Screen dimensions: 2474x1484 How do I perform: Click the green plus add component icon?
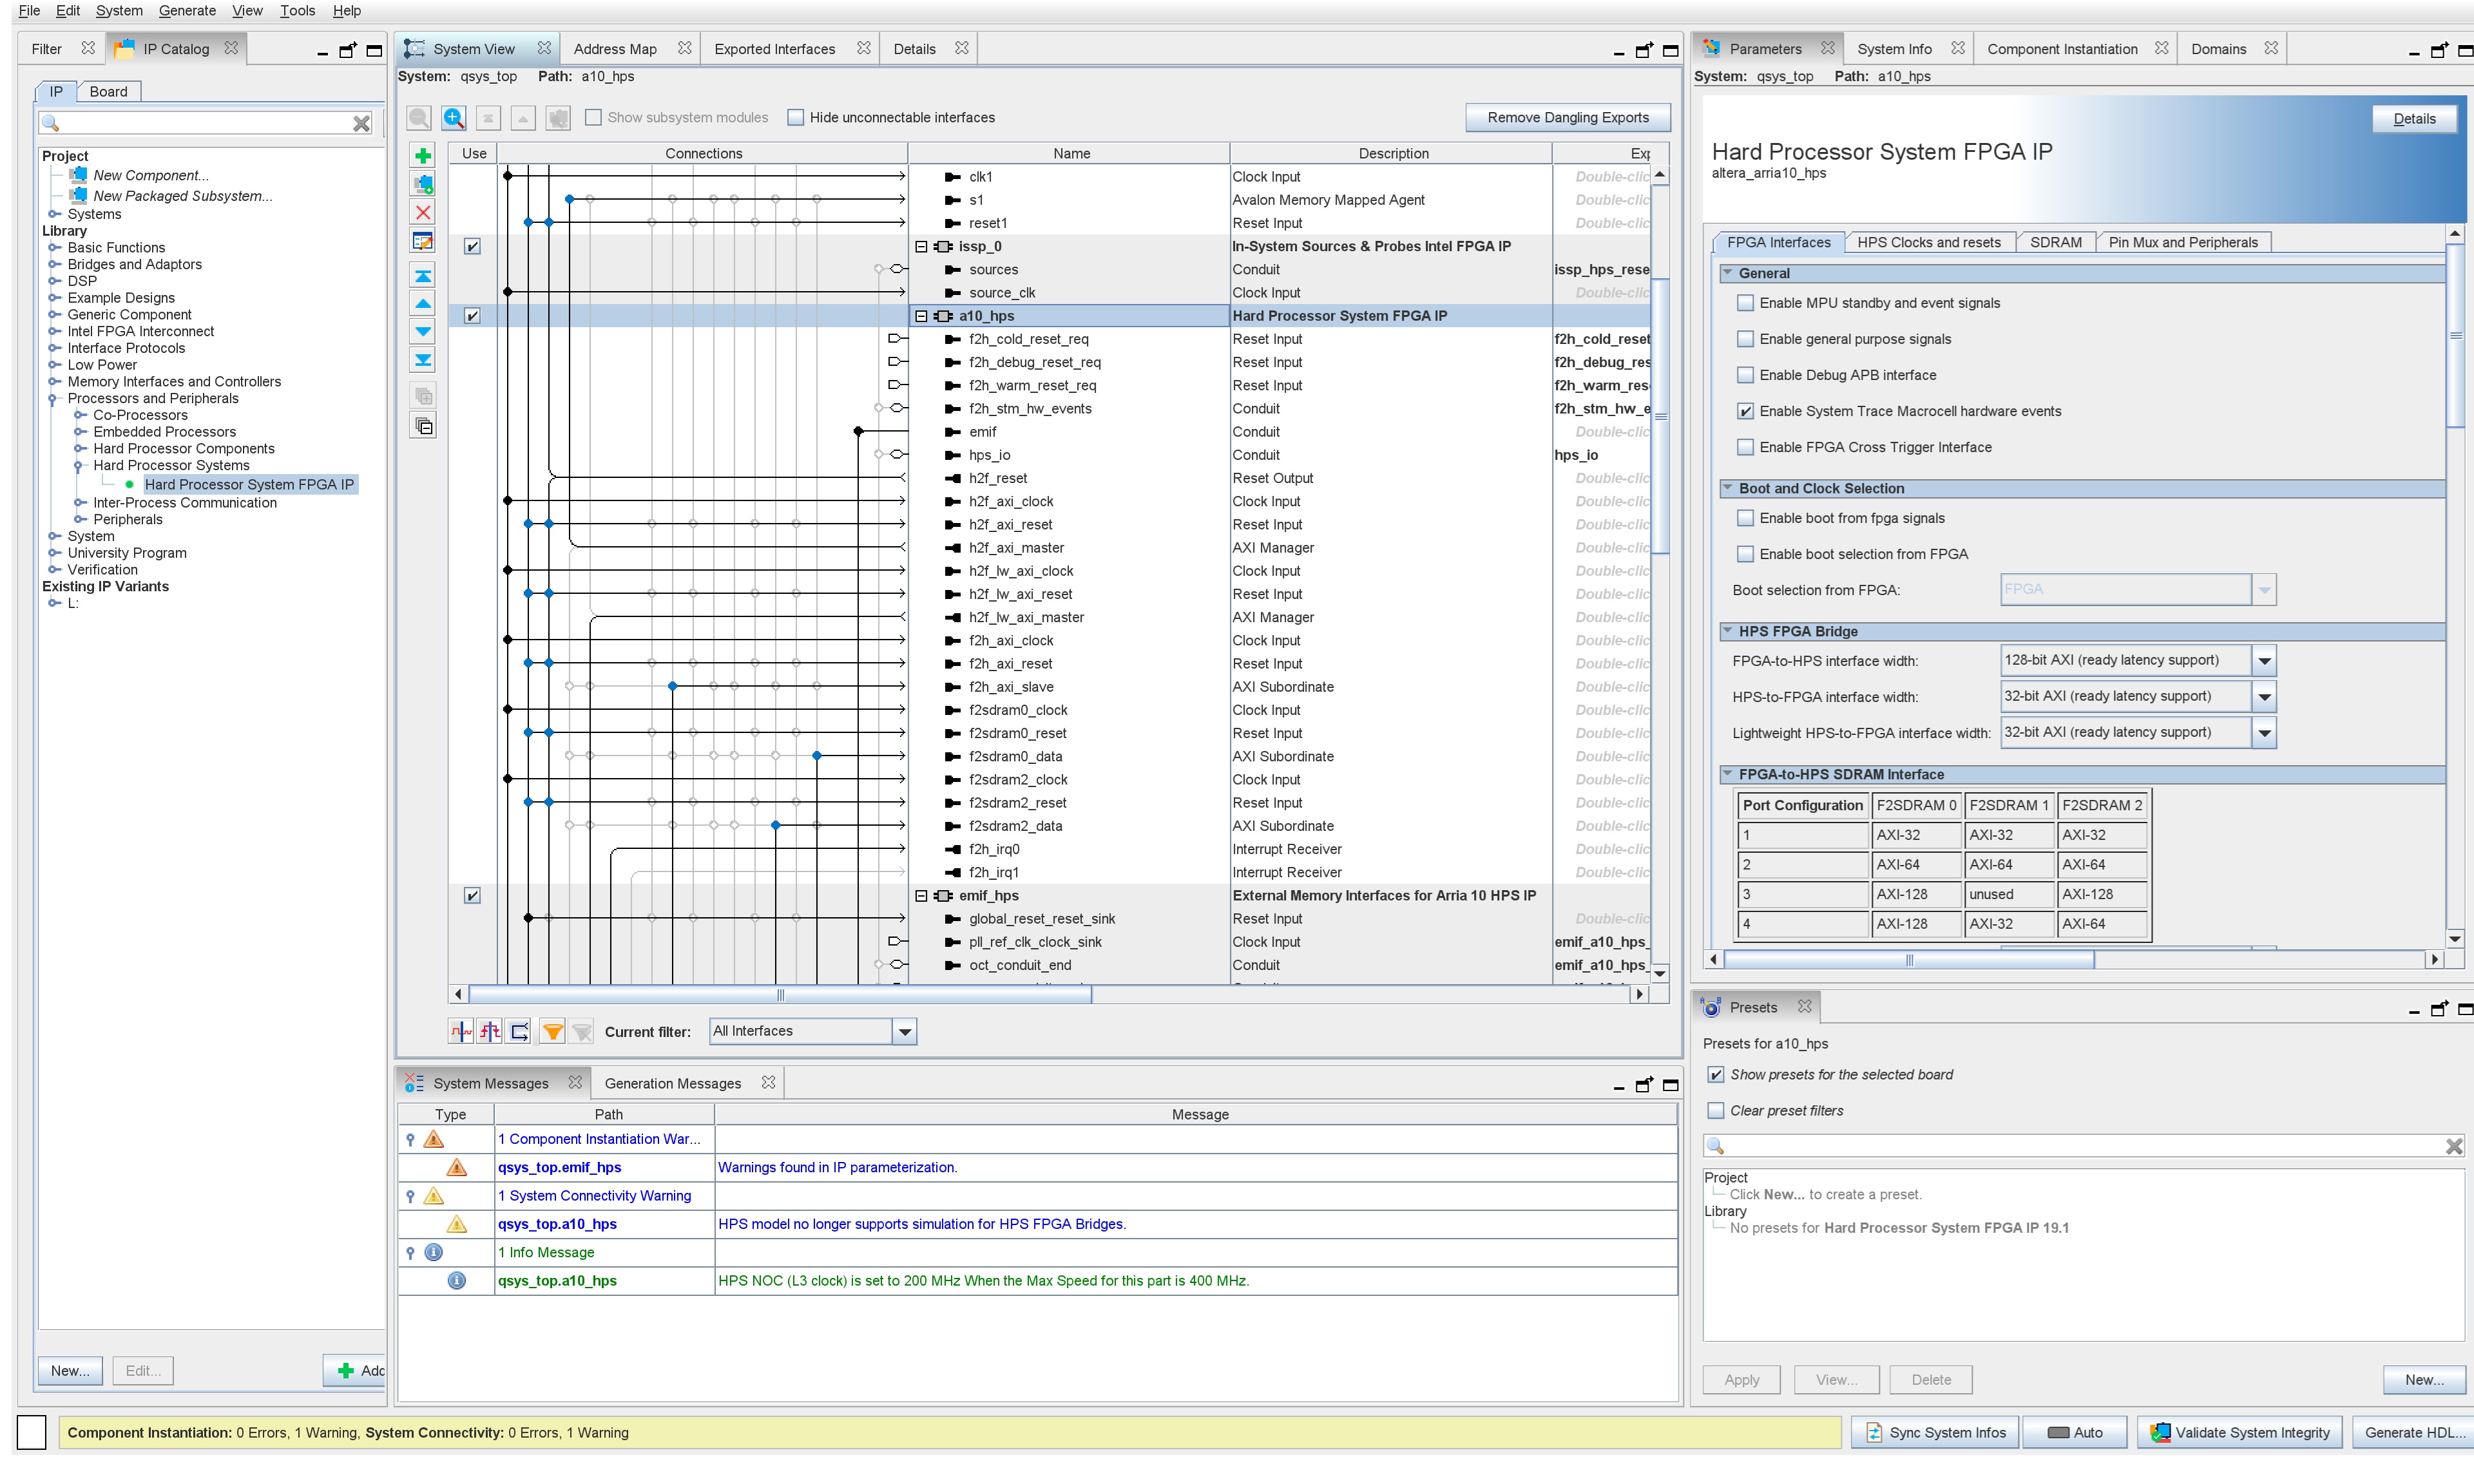click(x=423, y=156)
